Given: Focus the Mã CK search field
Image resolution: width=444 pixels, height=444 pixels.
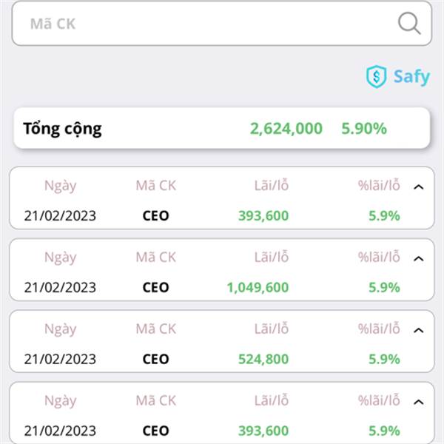Looking at the screenshot, I should [222, 24].
